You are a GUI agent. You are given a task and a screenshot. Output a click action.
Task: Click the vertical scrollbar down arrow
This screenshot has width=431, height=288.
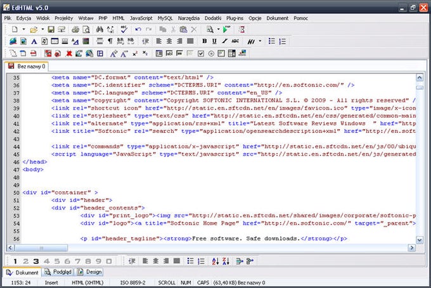point(420,240)
